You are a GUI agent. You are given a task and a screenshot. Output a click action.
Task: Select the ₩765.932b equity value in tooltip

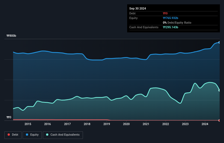[171, 18]
